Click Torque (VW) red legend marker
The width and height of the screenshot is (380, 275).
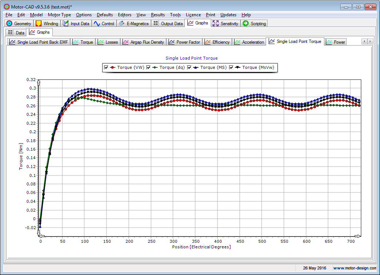click(x=112, y=67)
